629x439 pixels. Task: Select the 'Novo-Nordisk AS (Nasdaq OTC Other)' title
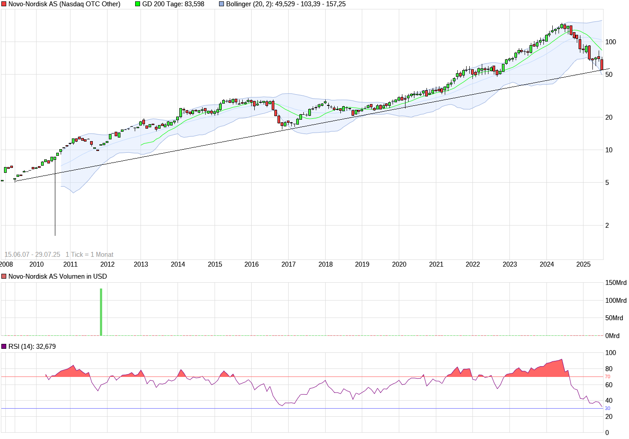pyautogui.click(x=64, y=4)
